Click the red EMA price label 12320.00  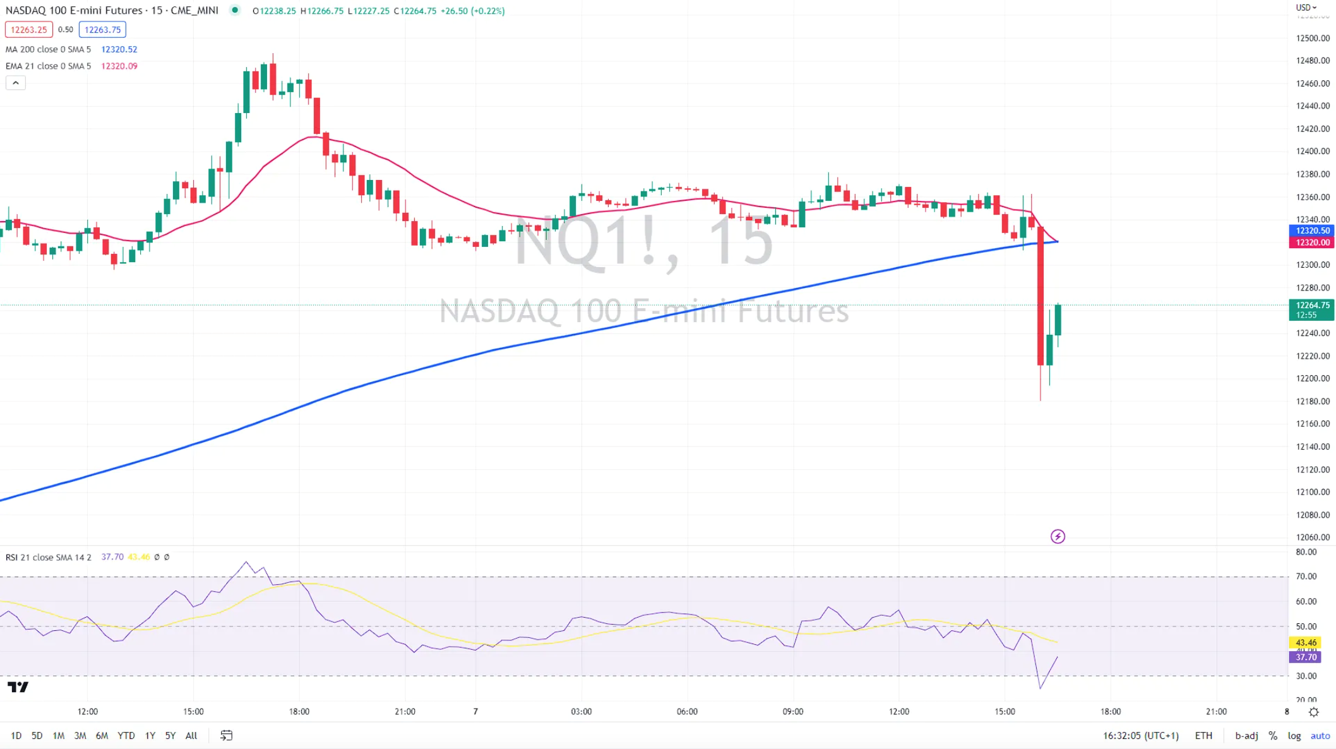pos(1311,243)
